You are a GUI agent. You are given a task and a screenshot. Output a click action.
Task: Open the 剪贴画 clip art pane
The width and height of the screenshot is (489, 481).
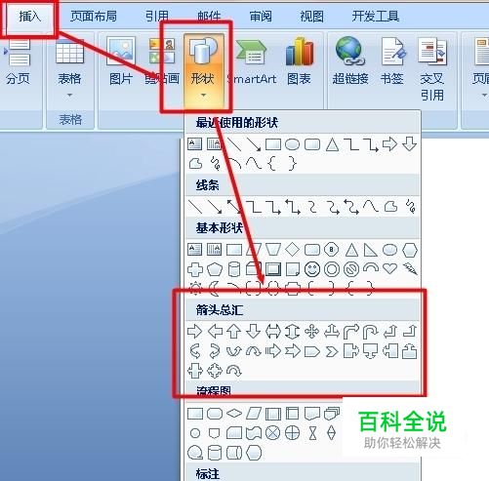click(x=162, y=61)
